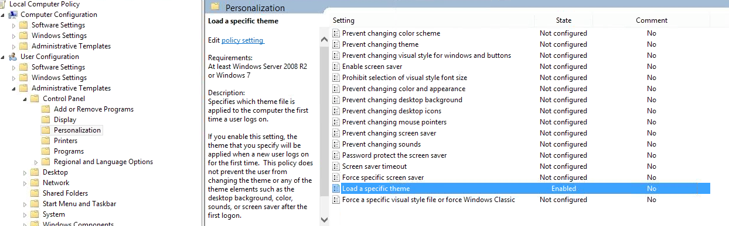
Task: Click policy icon beside Screen saver timeout
Action: pyautogui.click(x=336, y=166)
